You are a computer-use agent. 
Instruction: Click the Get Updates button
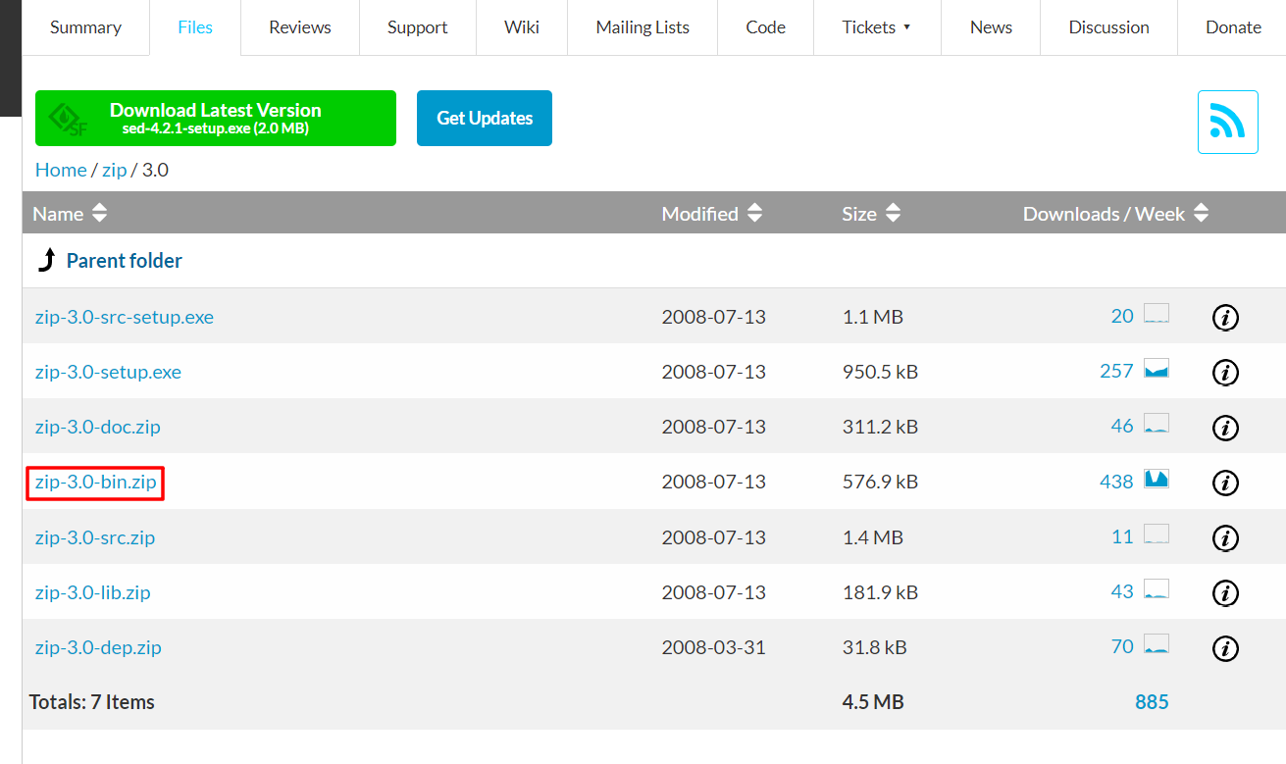pos(485,119)
